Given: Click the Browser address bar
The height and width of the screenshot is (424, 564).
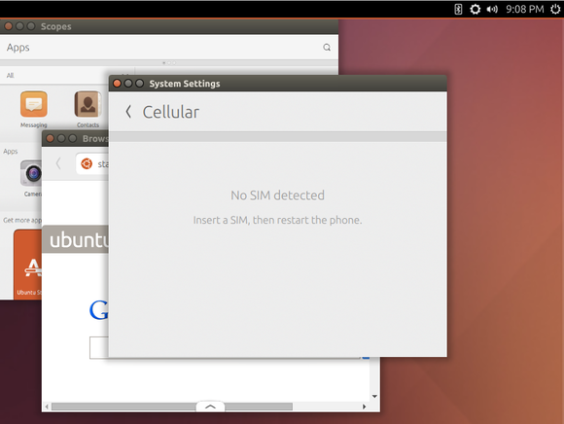Looking at the screenshot, I should [x=92, y=164].
